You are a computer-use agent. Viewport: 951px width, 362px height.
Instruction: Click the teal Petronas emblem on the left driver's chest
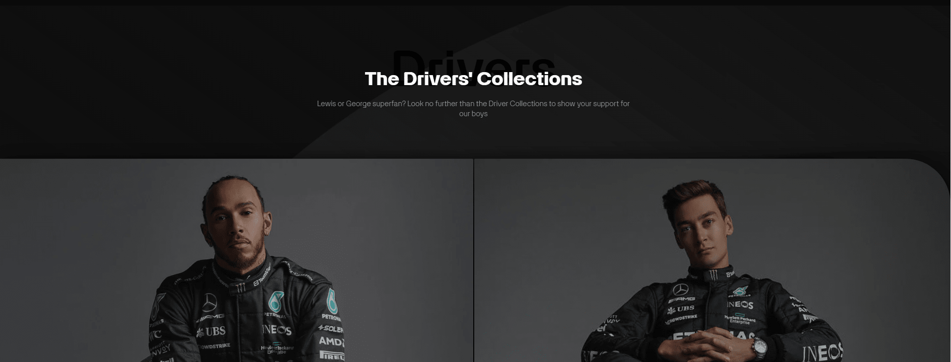pos(275,301)
